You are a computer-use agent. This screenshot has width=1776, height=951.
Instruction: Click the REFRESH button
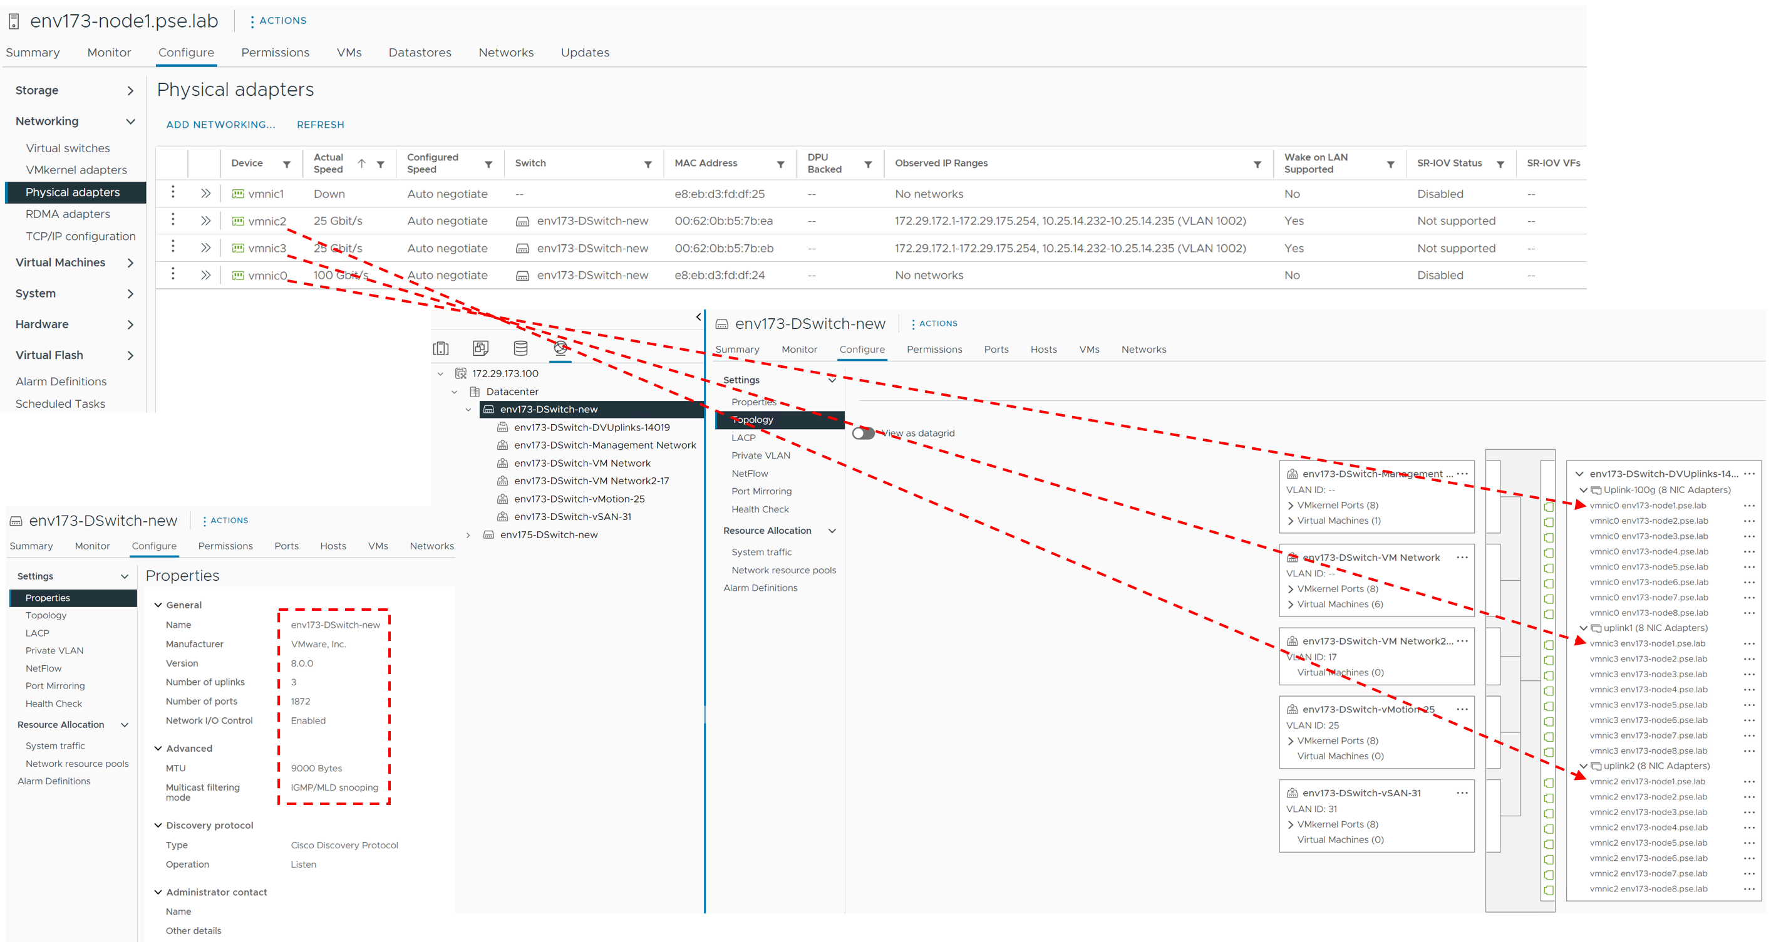[x=321, y=125]
